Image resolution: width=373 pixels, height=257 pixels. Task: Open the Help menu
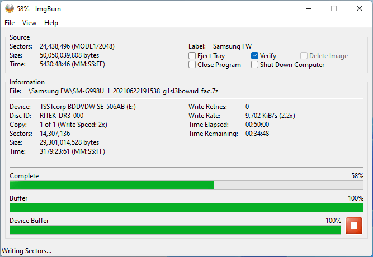pos(51,23)
